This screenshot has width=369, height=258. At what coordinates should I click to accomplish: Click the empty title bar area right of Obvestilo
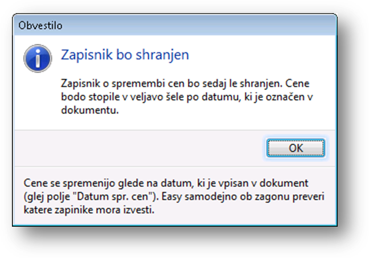pos(198,26)
